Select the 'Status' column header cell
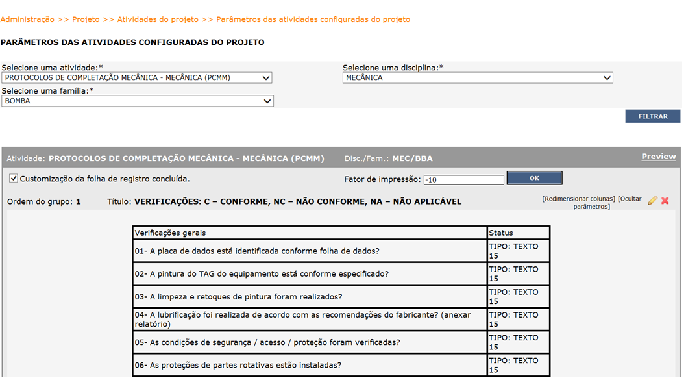 (x=519, y=233)
